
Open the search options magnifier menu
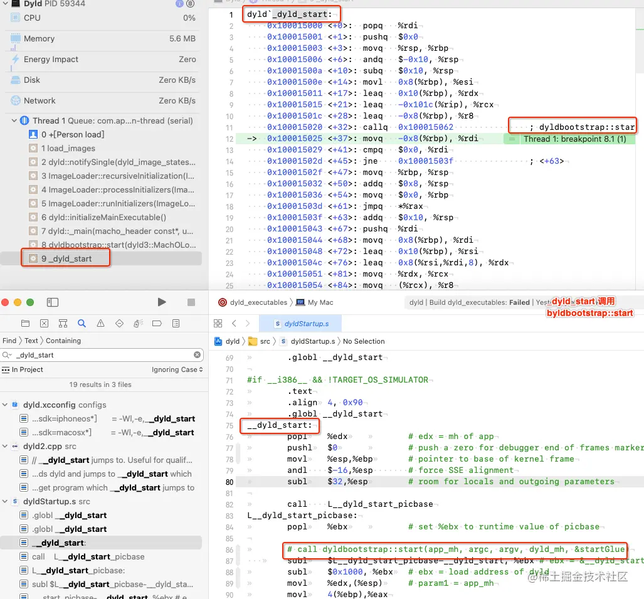pos(7,354)
